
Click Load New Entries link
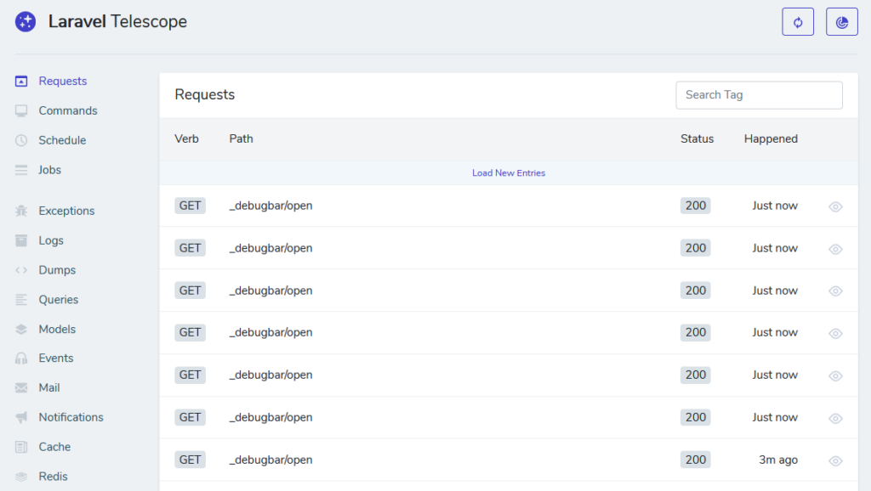click(x=509, y=173)
